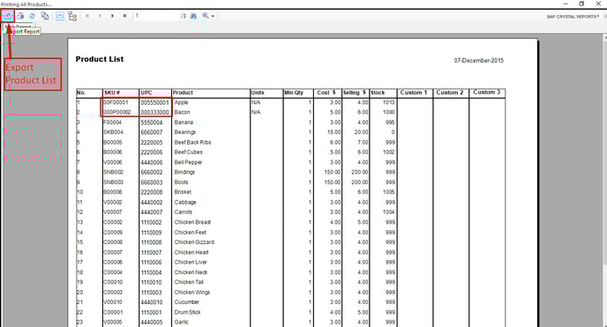607x327 pixels.
Task: Open Find Text binoculars icon
Action: [x=193, y=16]
